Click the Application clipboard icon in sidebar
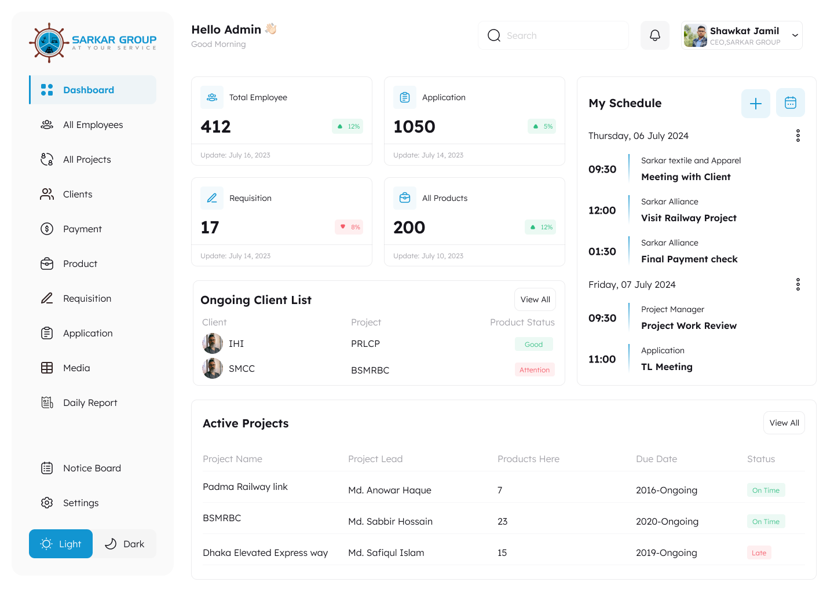The height and width of the screenshot is (593, 834). pyautogui.click(x=47, y=333)
